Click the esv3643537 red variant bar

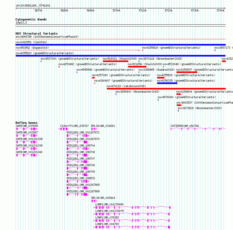click(x=179, y=105)
